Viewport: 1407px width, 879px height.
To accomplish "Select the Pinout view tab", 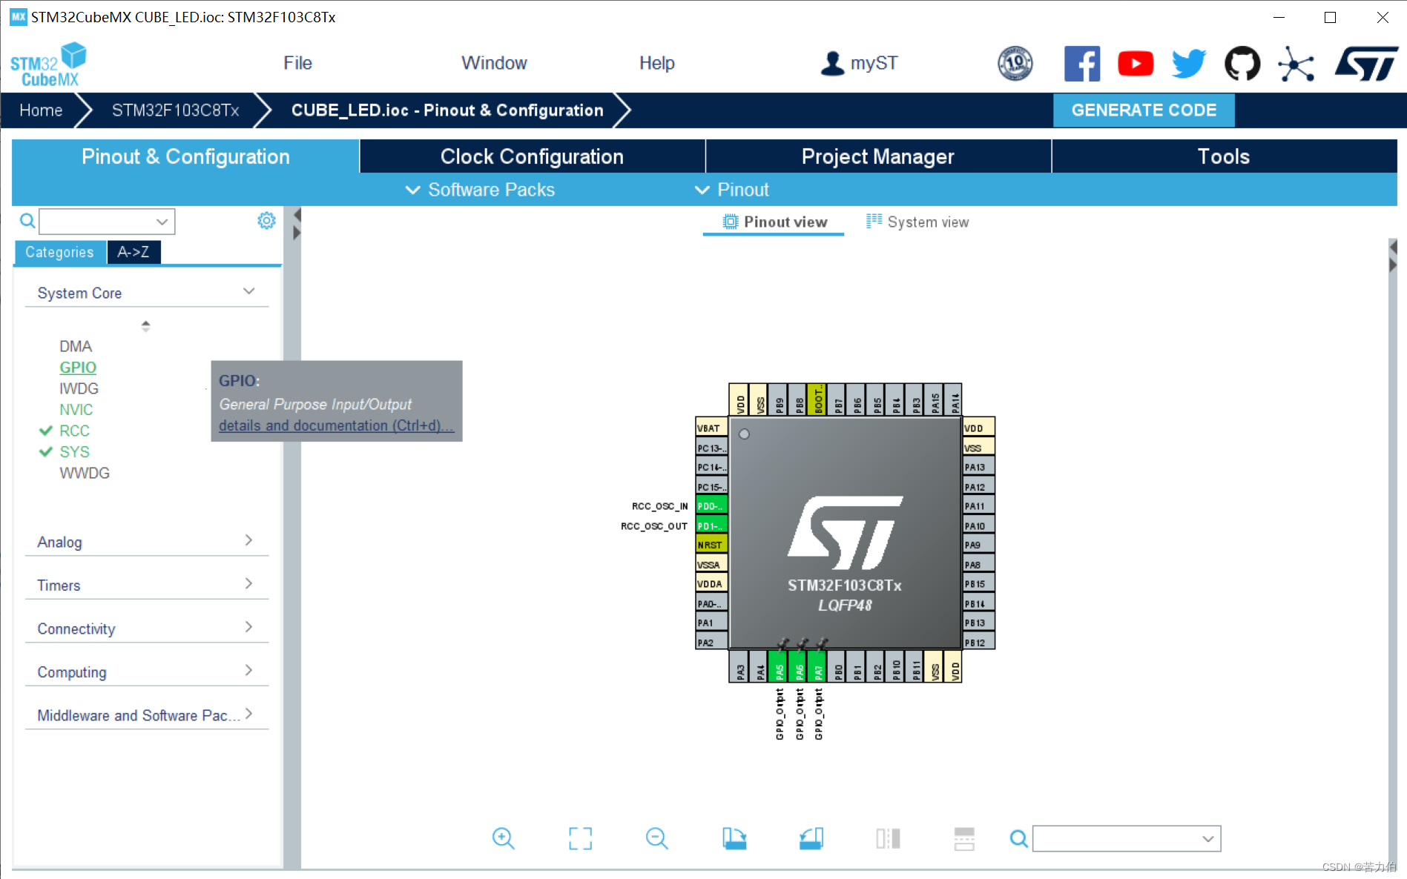I will pyautogui.click(x=774, y=222).
